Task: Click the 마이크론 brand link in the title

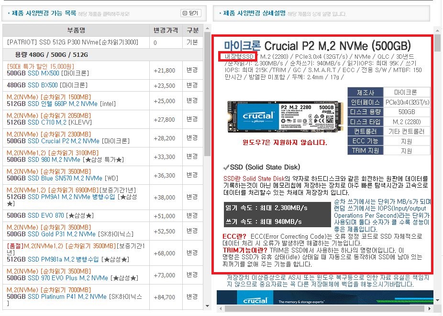Action: pyautogui.click(x=242, y=46)
